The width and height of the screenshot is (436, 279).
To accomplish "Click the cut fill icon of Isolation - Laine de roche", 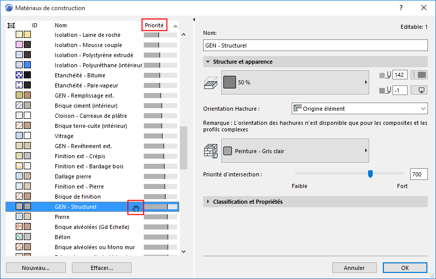I will tap(19, 35).
